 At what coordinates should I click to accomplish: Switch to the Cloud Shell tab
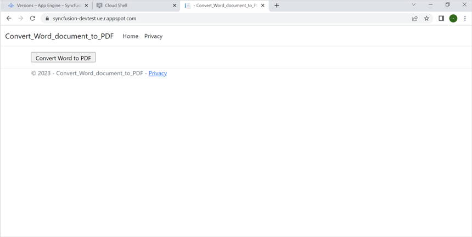pyautogui.click(x=136, y=5)
